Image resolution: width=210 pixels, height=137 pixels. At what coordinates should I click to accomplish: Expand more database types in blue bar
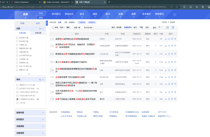tap(175, 15)
